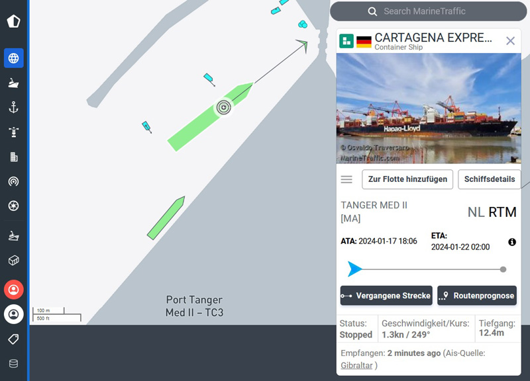530x381 pixels.
Task: Click the Search MarineTraffic field
Action: point(428,11)
